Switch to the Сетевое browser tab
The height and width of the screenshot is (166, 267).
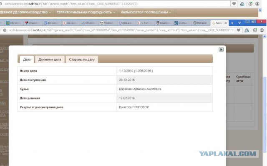(88, 23)
